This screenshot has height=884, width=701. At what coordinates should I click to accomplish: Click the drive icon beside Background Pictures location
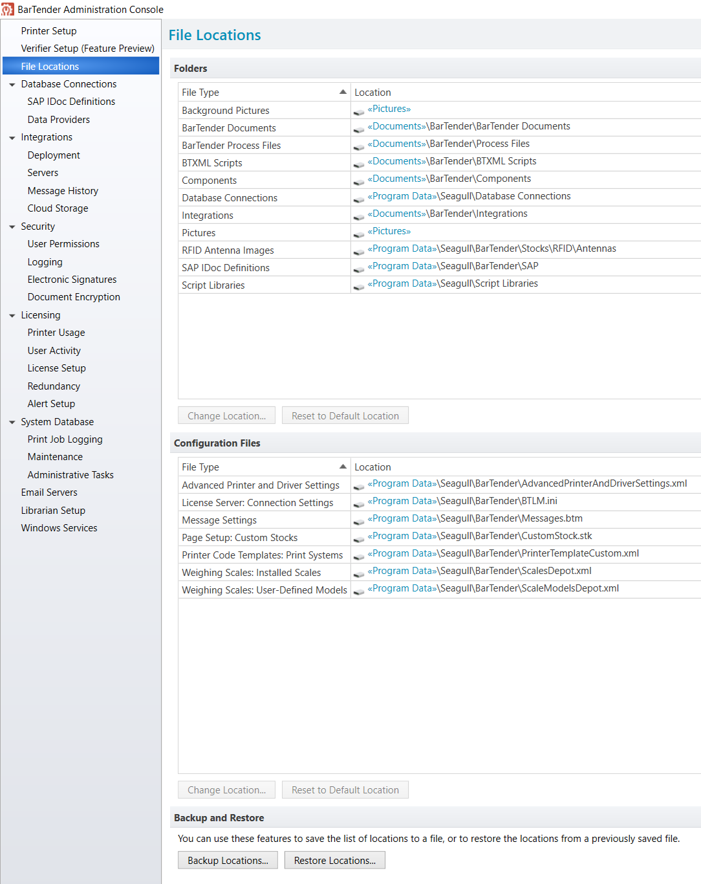(359, 112)
